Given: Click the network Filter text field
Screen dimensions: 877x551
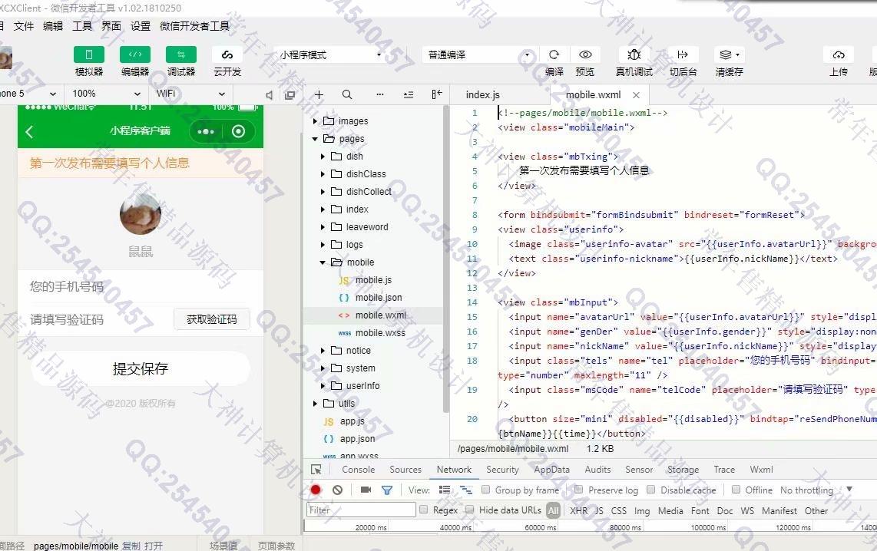Looking at the screenshot, I should click(x=361, y=510).
